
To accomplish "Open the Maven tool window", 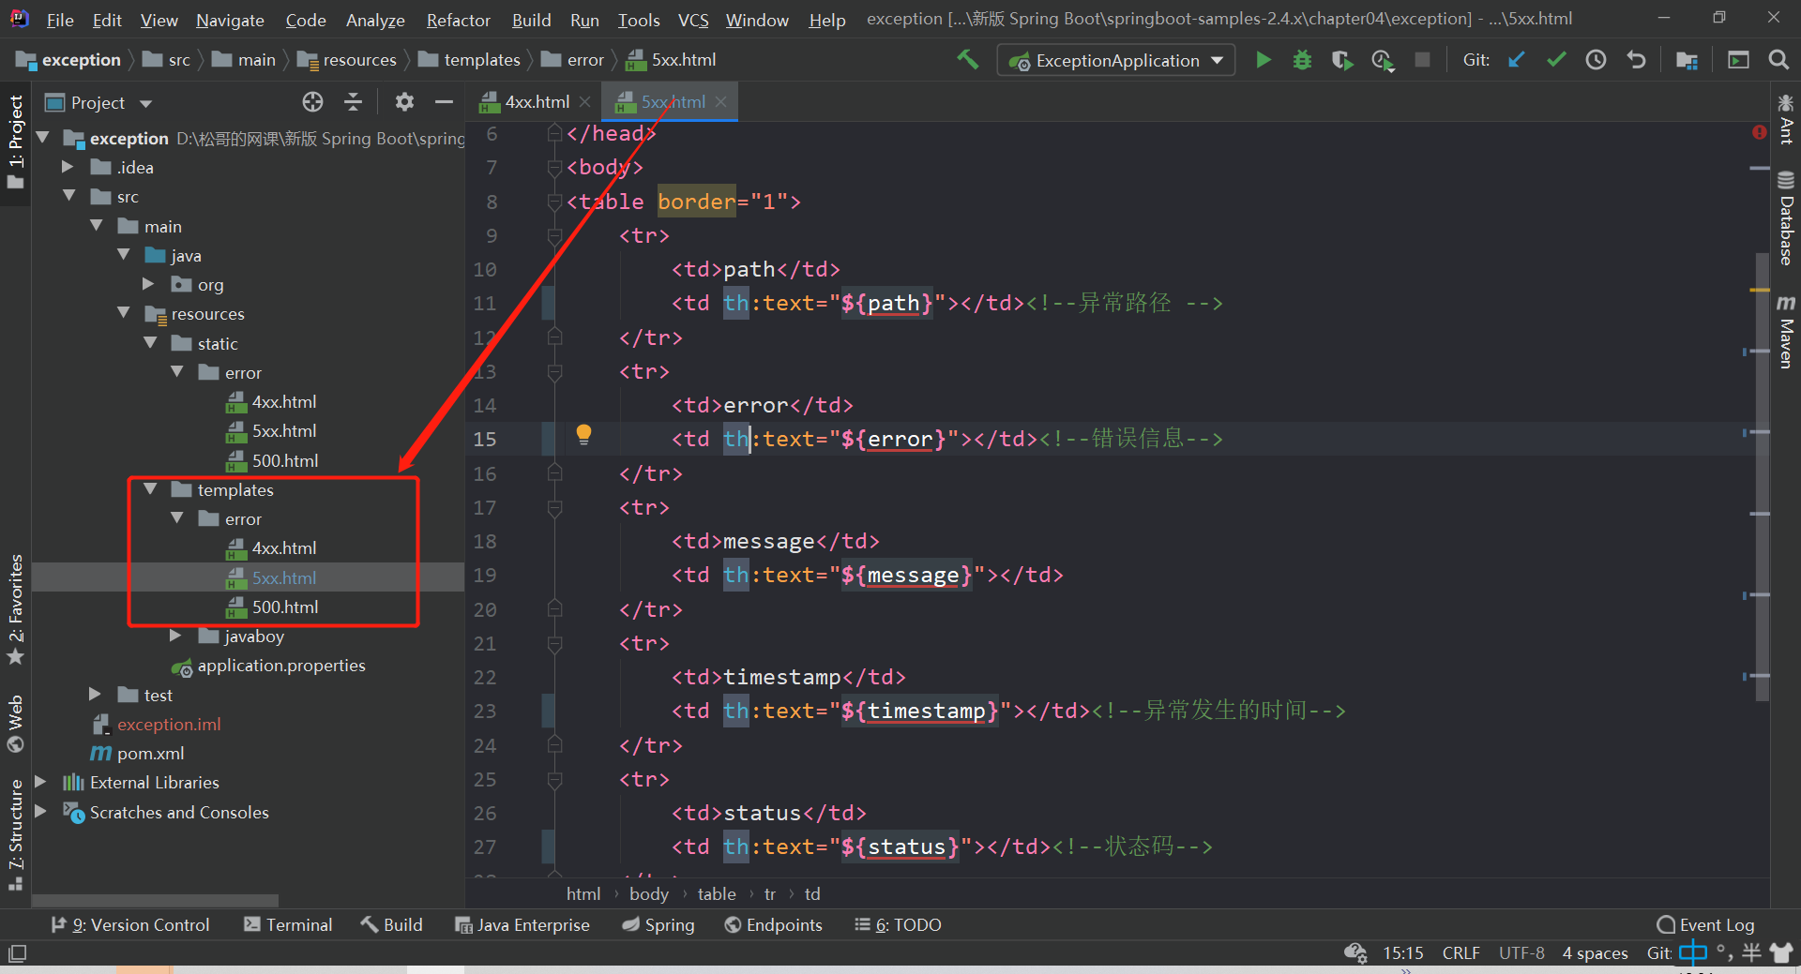I will 1786,332.
